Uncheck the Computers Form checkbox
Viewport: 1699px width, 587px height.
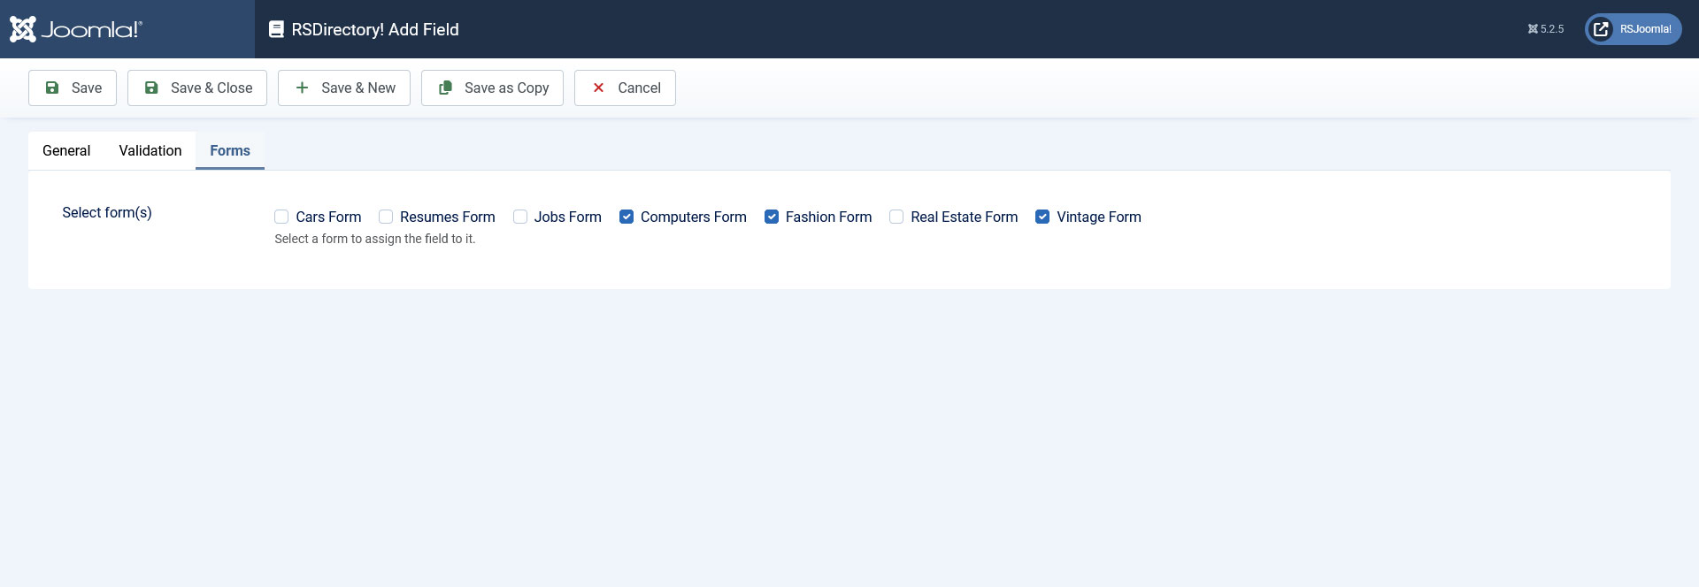coord(627,217)
